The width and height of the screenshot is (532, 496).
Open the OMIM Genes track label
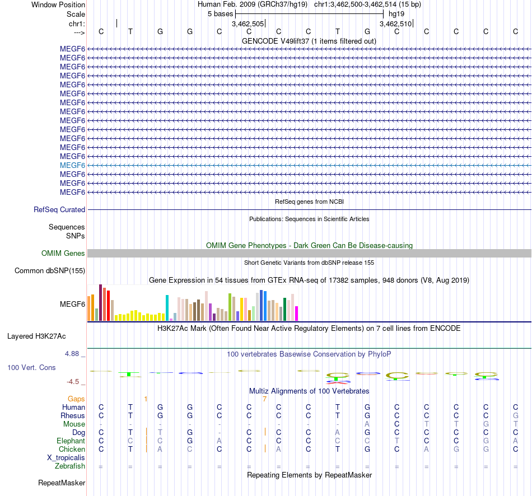pos(63,254)
